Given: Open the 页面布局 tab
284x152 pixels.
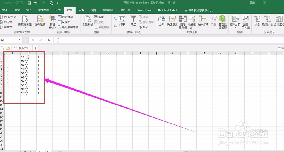Looking at the screenshot, I should tap(43, 10).
